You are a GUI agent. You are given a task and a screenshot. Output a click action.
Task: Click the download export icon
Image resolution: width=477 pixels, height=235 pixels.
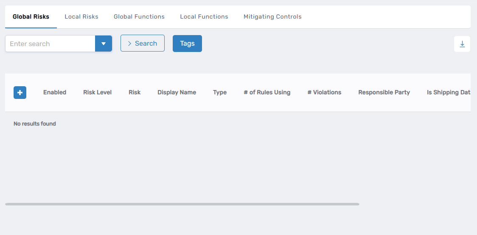(x=462, y=44)
